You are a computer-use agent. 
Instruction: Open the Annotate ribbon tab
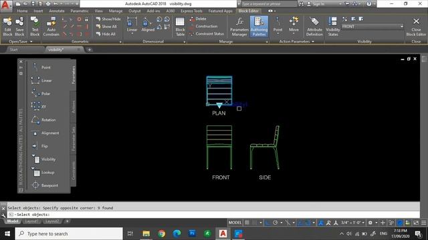[57, 11]
